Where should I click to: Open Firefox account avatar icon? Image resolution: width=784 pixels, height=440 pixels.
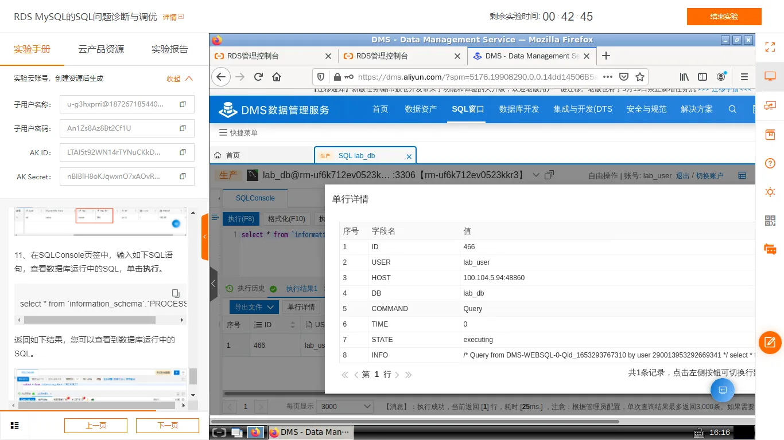coord(721,77)
